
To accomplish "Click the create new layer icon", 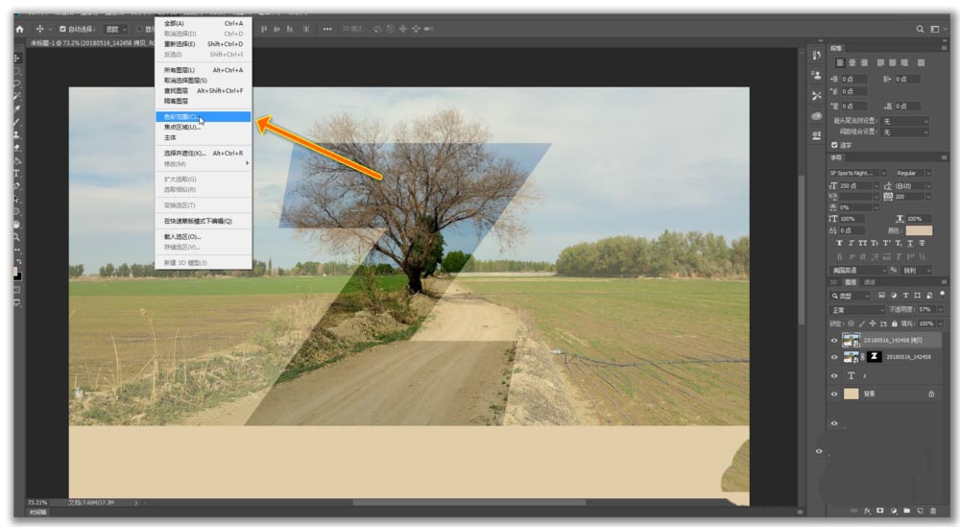I will pos(920,511).
